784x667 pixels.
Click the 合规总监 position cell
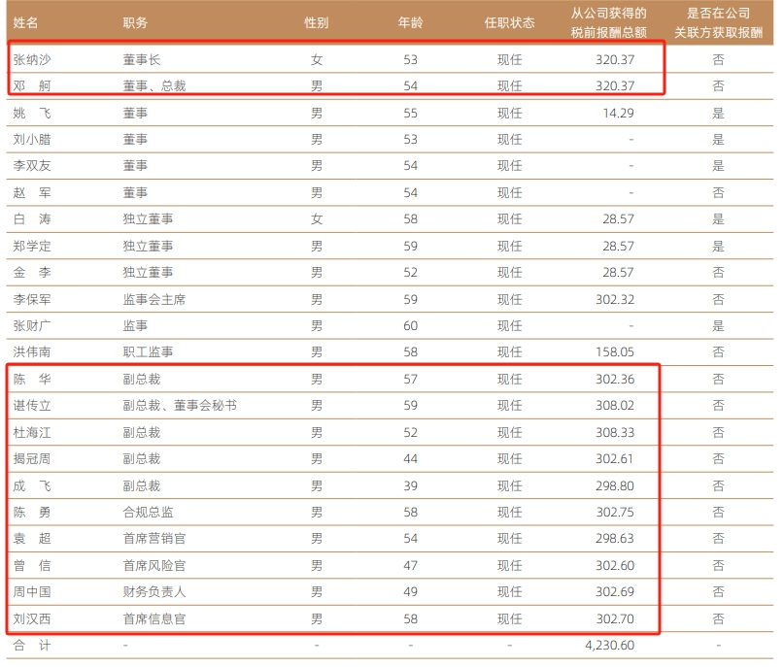coord(148,512)
